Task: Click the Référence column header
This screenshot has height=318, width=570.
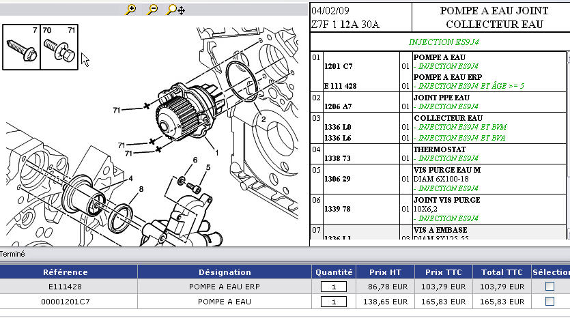Action: [66, 272]
